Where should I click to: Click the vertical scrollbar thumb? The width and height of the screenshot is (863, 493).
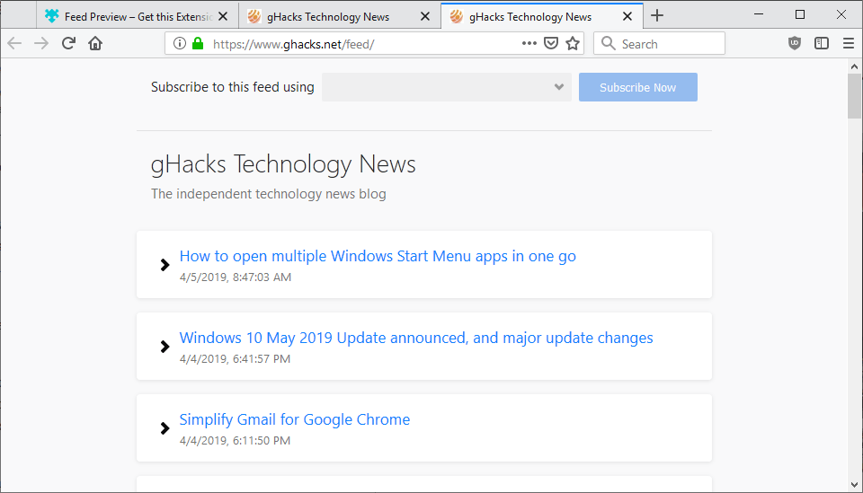[854, 96]
